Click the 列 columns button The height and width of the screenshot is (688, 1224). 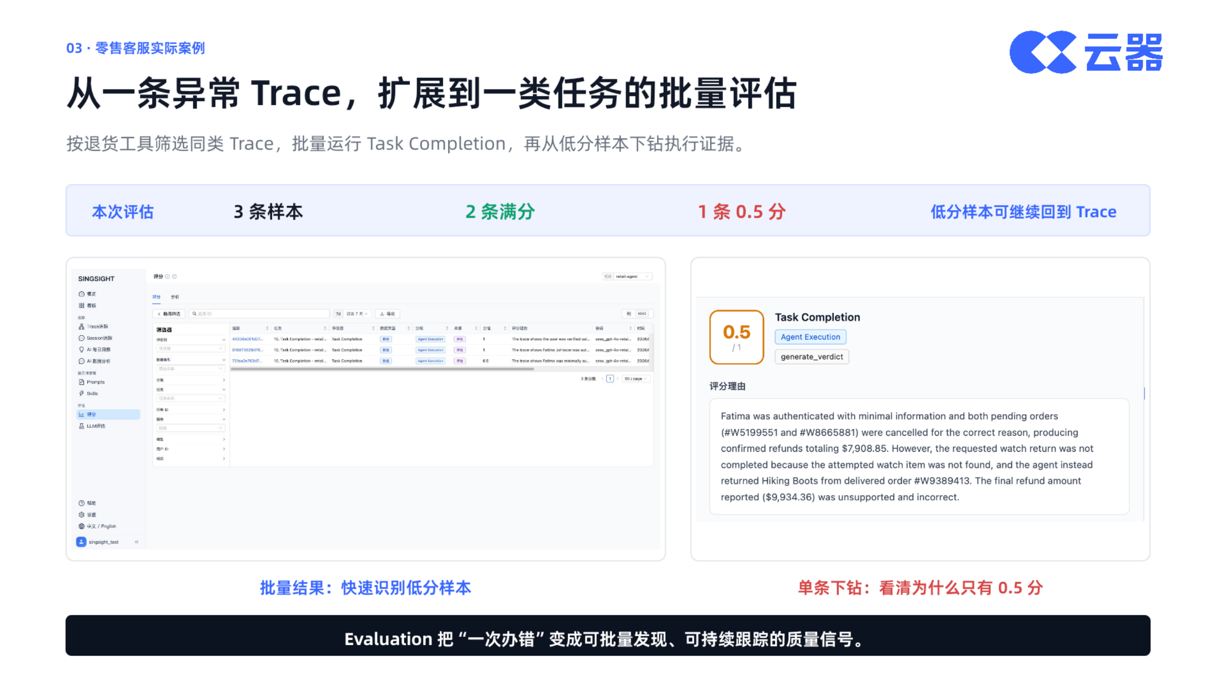[x=637, y=314]
